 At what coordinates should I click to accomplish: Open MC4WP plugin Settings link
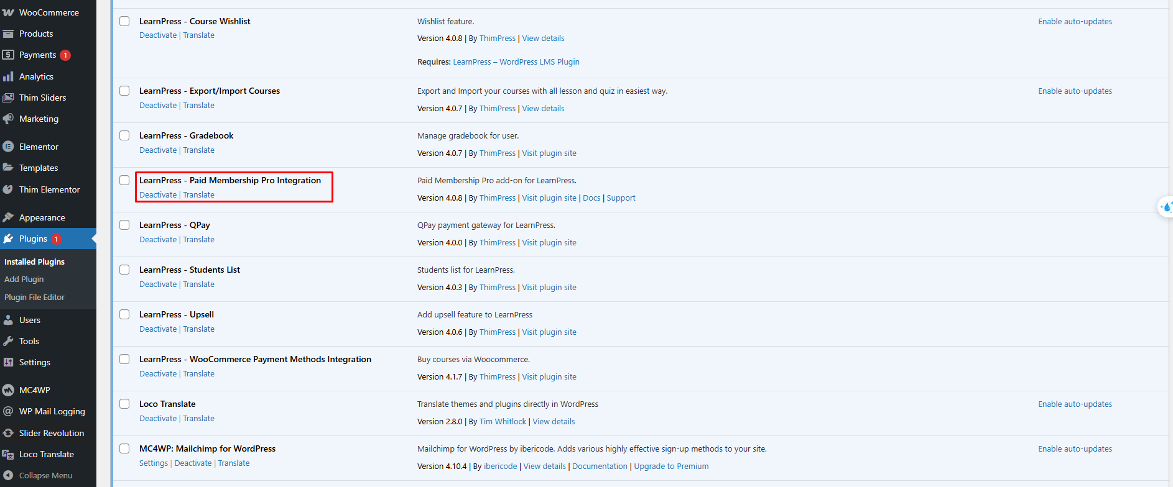[154, 463]
